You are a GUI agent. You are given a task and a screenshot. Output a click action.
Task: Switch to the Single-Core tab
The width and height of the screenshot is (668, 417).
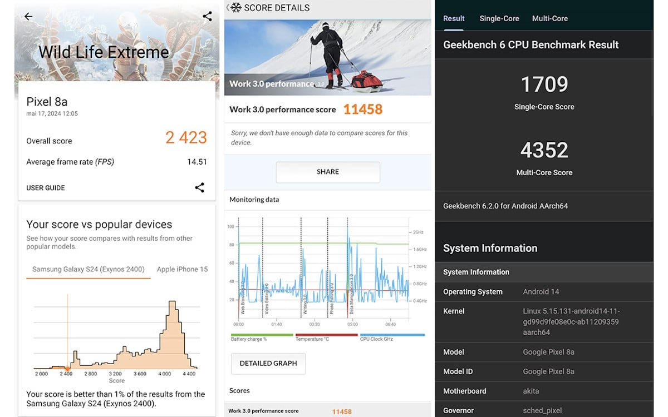coord(499,18)
